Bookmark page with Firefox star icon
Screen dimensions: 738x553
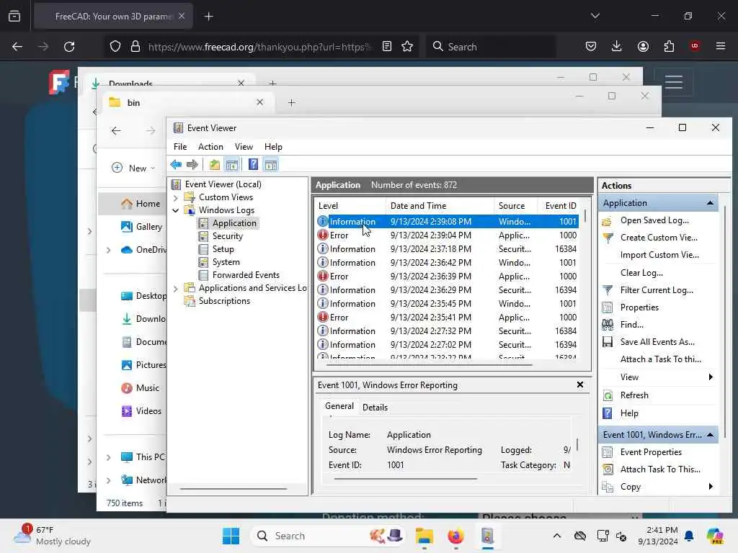pyautogui.click(x=407, y=47)
